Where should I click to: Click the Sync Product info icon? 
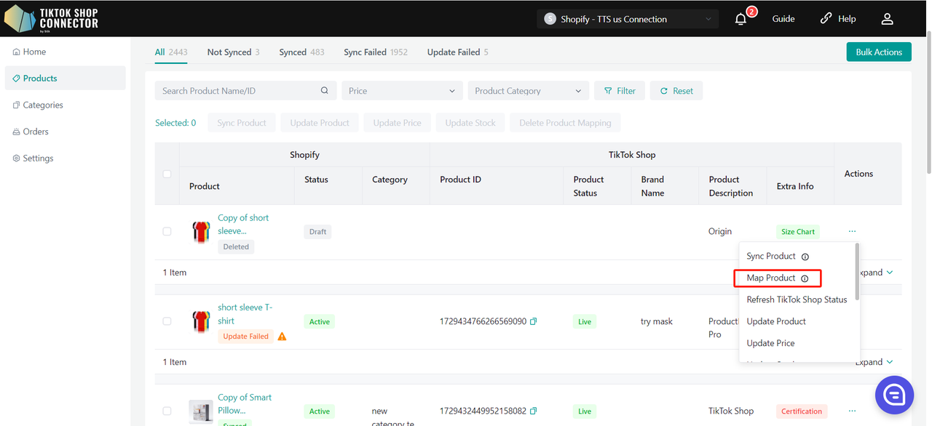coord(805,257)
